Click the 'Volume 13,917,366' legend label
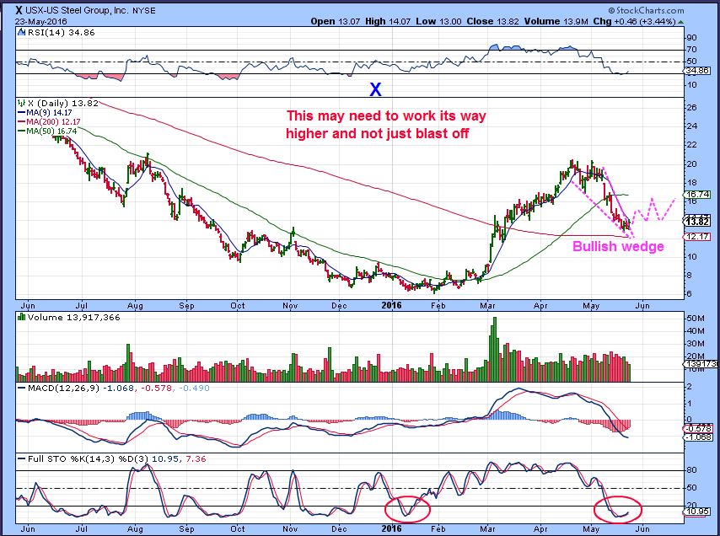720x536 pixels. point(73,317)
